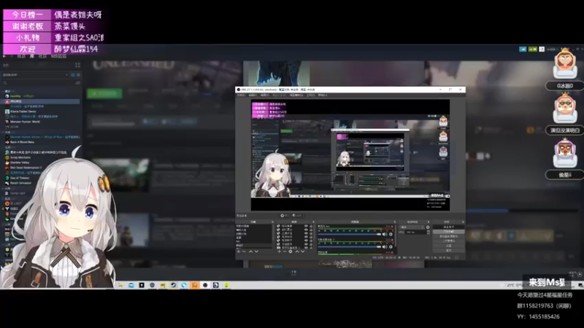Screen dimensions: 584x328
Task: Pop out OBS scenes dock header icon
Action: 272,222
